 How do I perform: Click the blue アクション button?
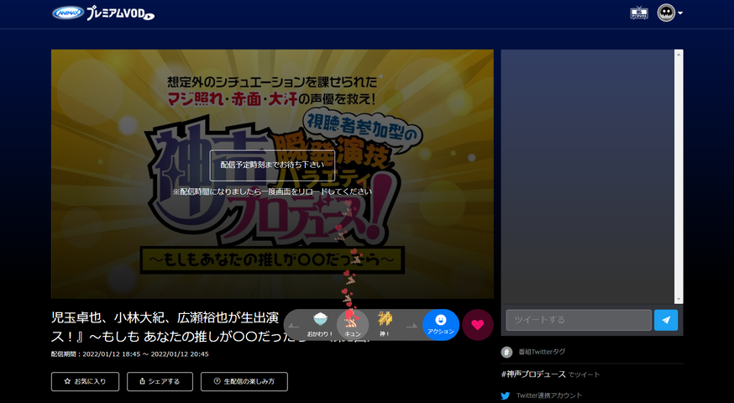441,324
